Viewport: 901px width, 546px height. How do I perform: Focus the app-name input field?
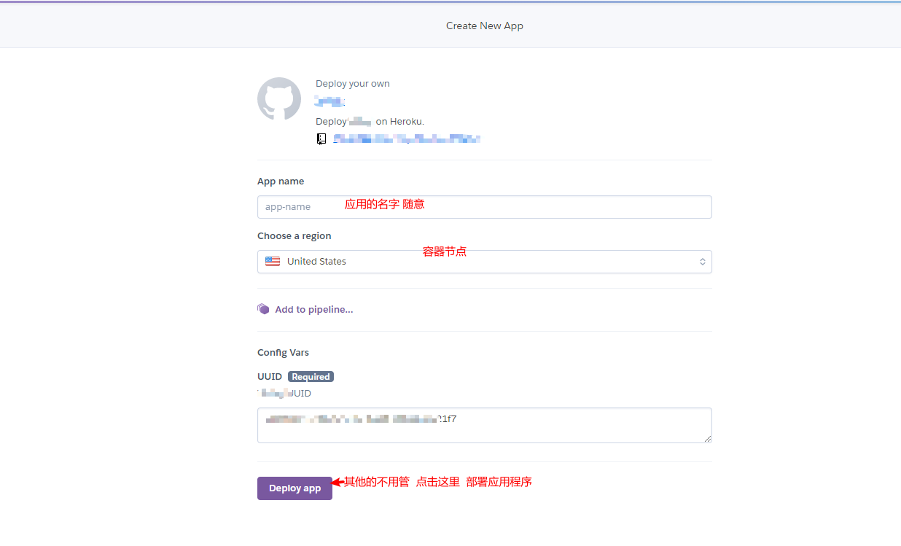484,207
